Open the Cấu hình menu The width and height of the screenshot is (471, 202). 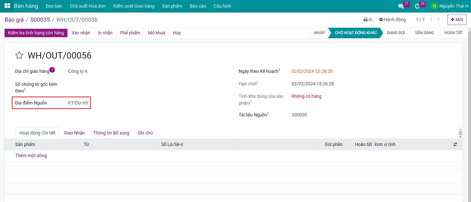point(222,6)
